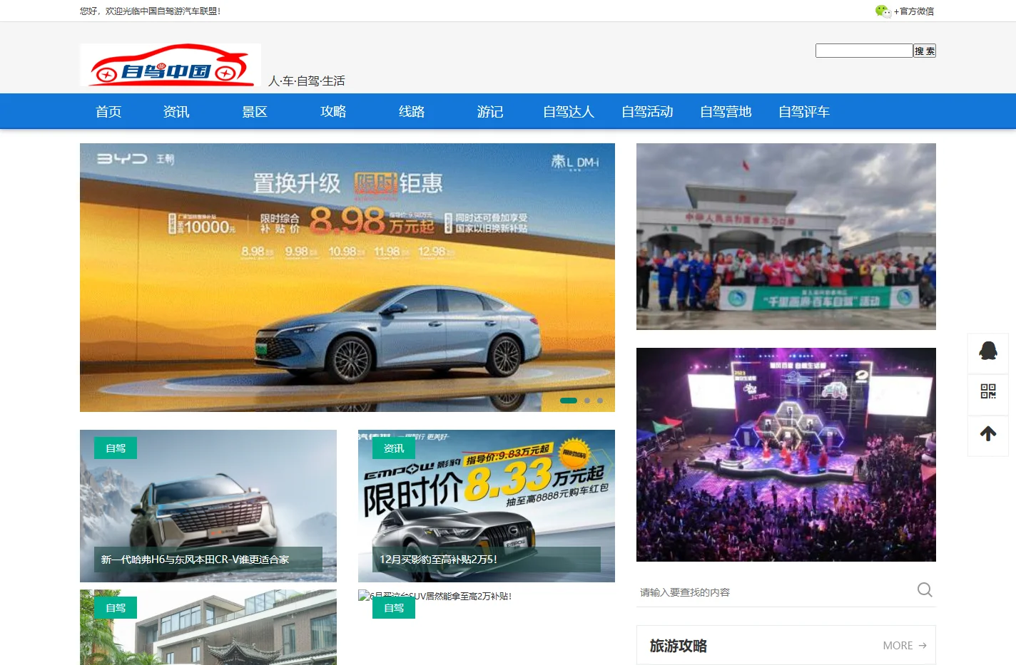Click the magnifier search icon in sidebar
1016x665 pixels.
coord(925,589)
